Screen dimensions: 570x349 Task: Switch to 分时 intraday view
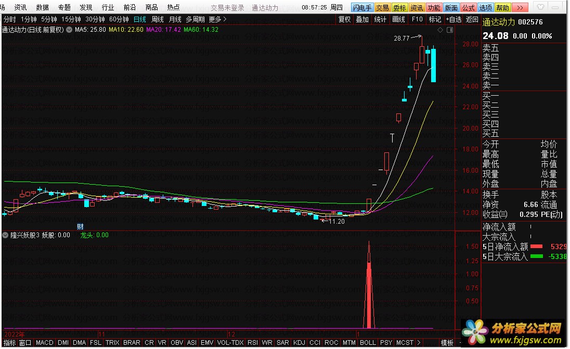click(10, 19)
